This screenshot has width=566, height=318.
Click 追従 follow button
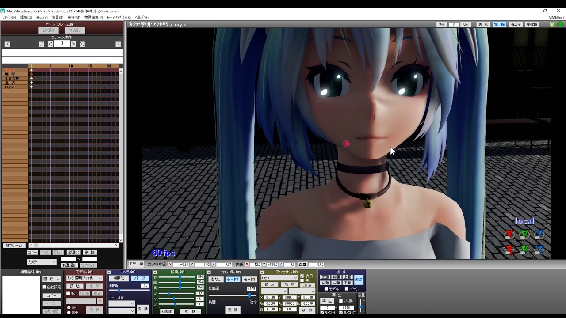[359, 280]
